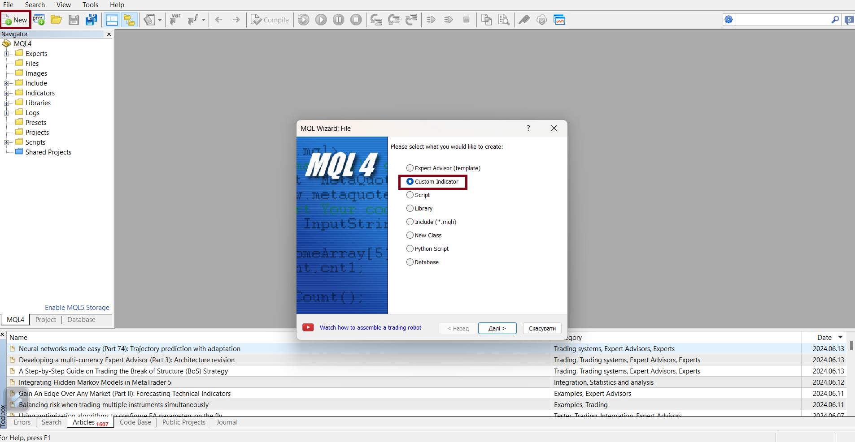Open the dropdown arrow beside the function icon
Screen dimensions: 855x442
(203, 20)
